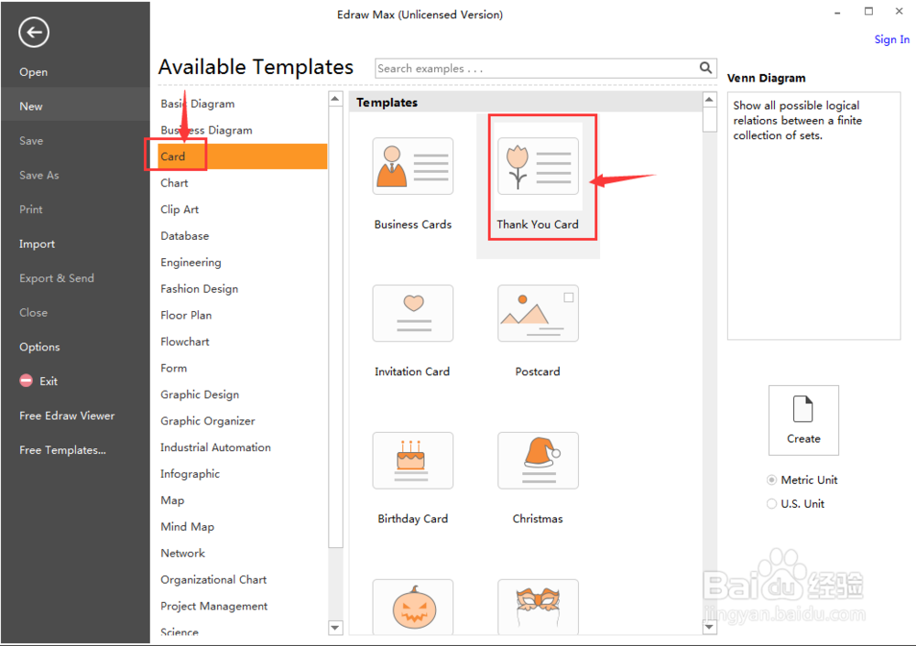Select the Invitation Card template icon
Image resolution: width=916 pixels, height=646 pixels.
point(412,313)
